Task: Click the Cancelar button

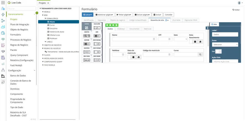Action: 169,15
